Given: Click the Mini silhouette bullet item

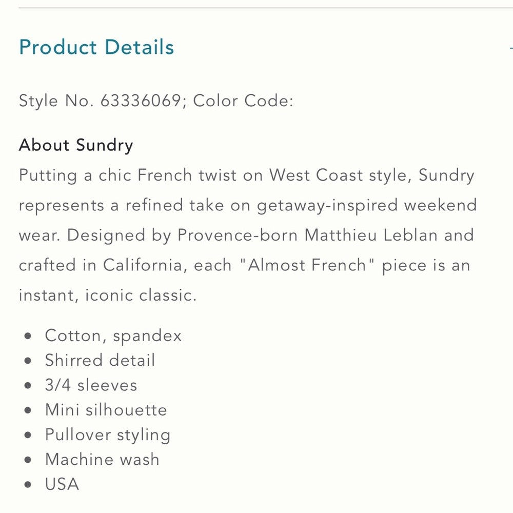Looking at the screenshot, I should point(106,410).
